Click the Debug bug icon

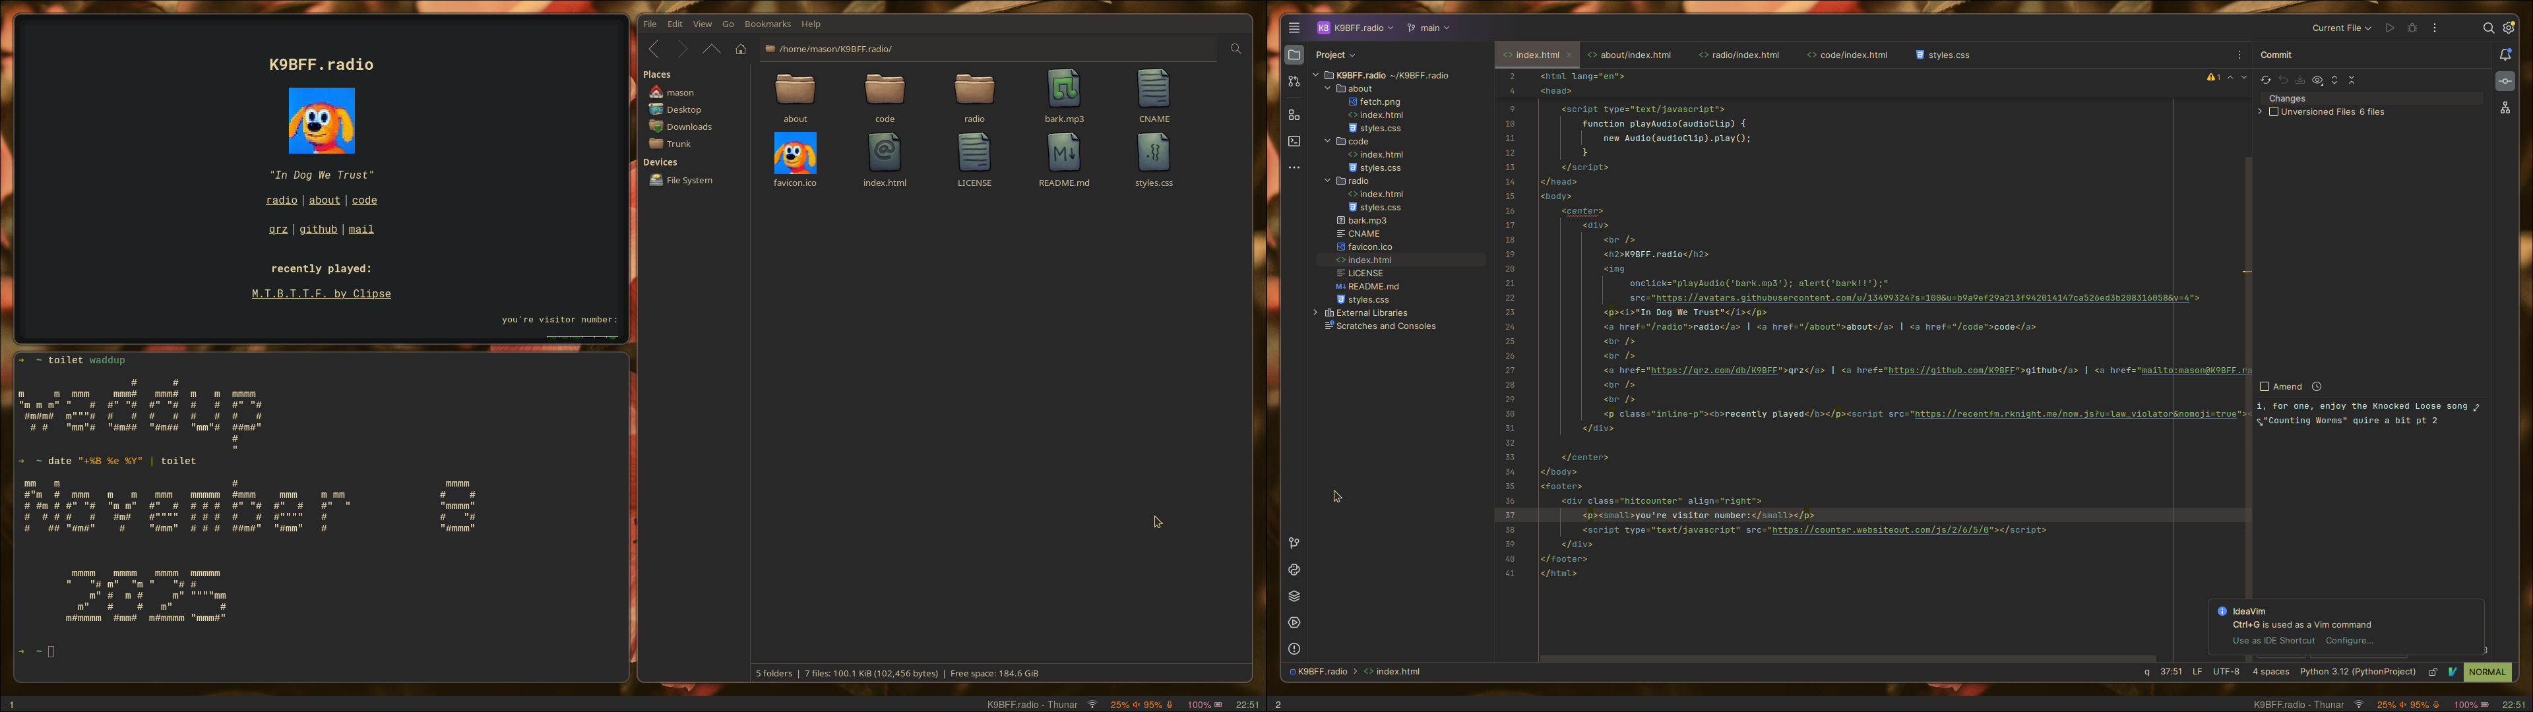coord(2412,28)
